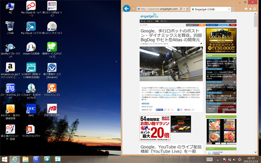Open Internet Explorer from taskbar
Viewport: 261px width, 163px height.
point(15,160)
